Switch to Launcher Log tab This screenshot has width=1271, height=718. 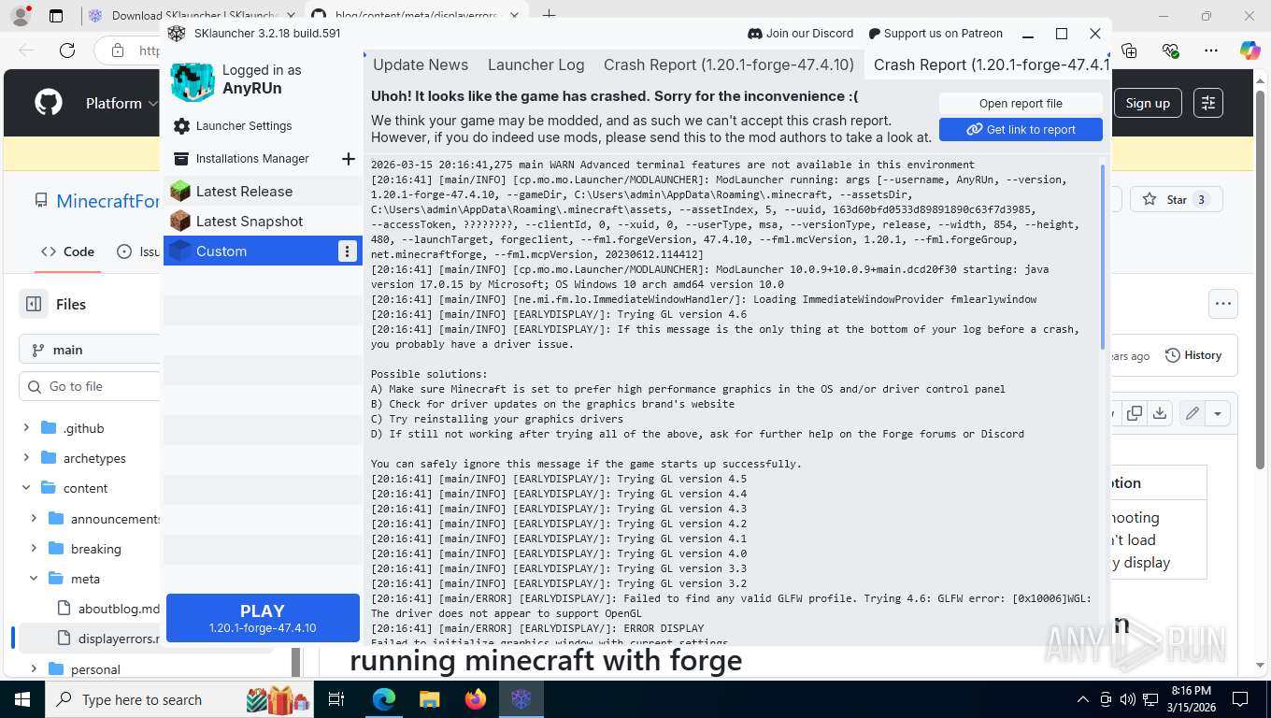[x=536, y=65]
